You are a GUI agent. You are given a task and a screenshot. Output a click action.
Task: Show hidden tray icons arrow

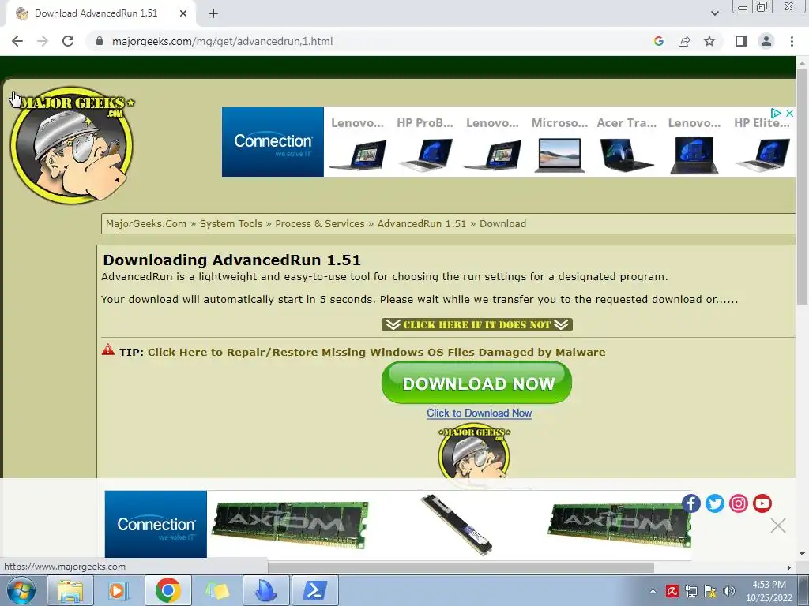[x=653, y=591]
